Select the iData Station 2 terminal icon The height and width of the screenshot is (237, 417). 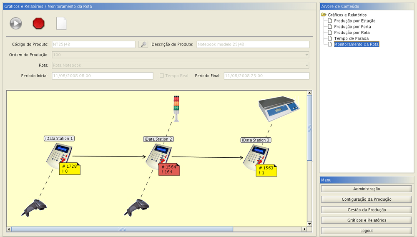click(x=158, y=156)
